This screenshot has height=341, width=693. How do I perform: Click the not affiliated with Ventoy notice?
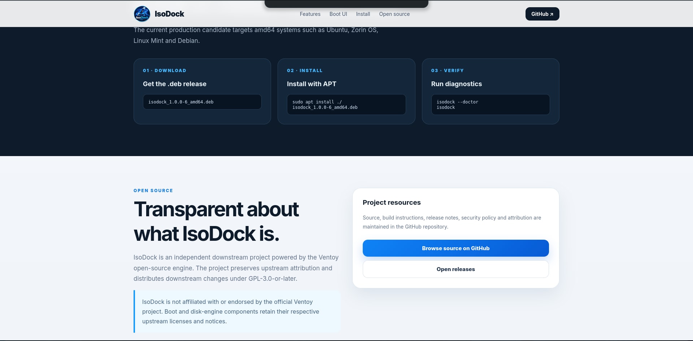point(237,311)
